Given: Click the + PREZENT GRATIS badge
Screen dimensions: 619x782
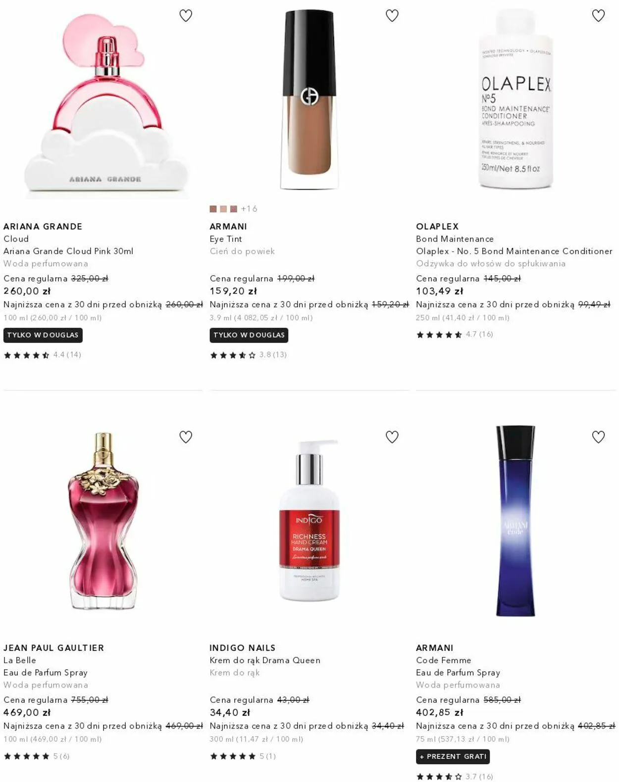Looking at the screenshot, I should click(453, 756).
